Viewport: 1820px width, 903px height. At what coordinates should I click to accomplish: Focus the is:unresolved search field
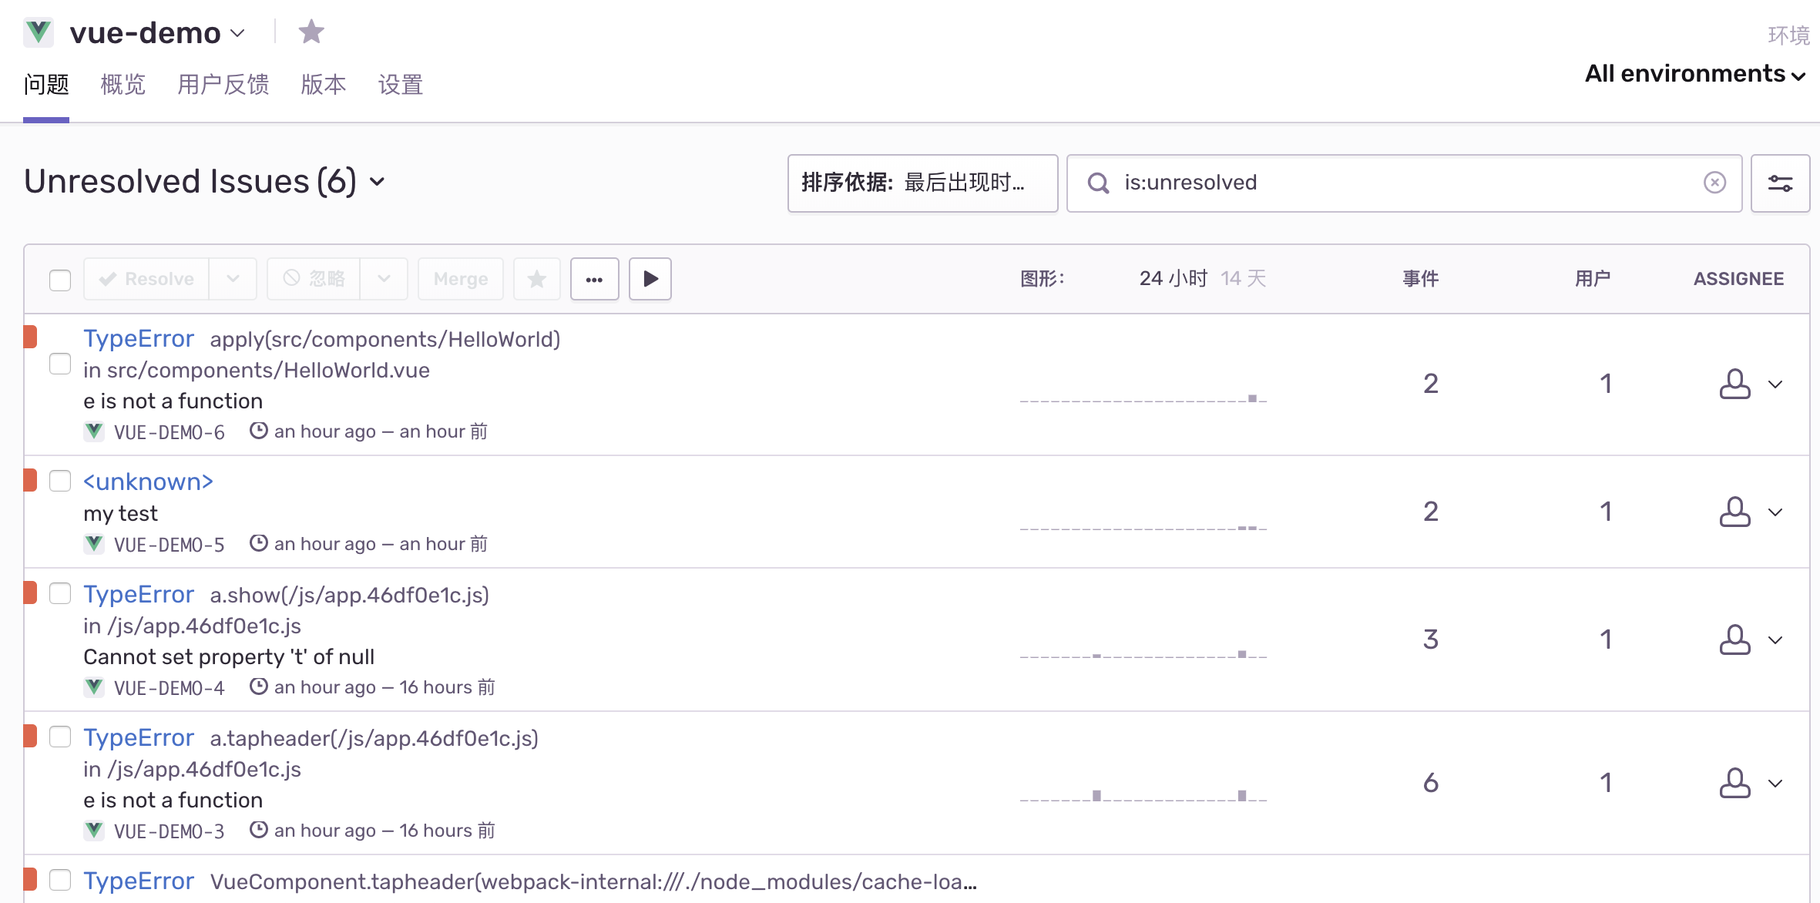(1404, 183)
